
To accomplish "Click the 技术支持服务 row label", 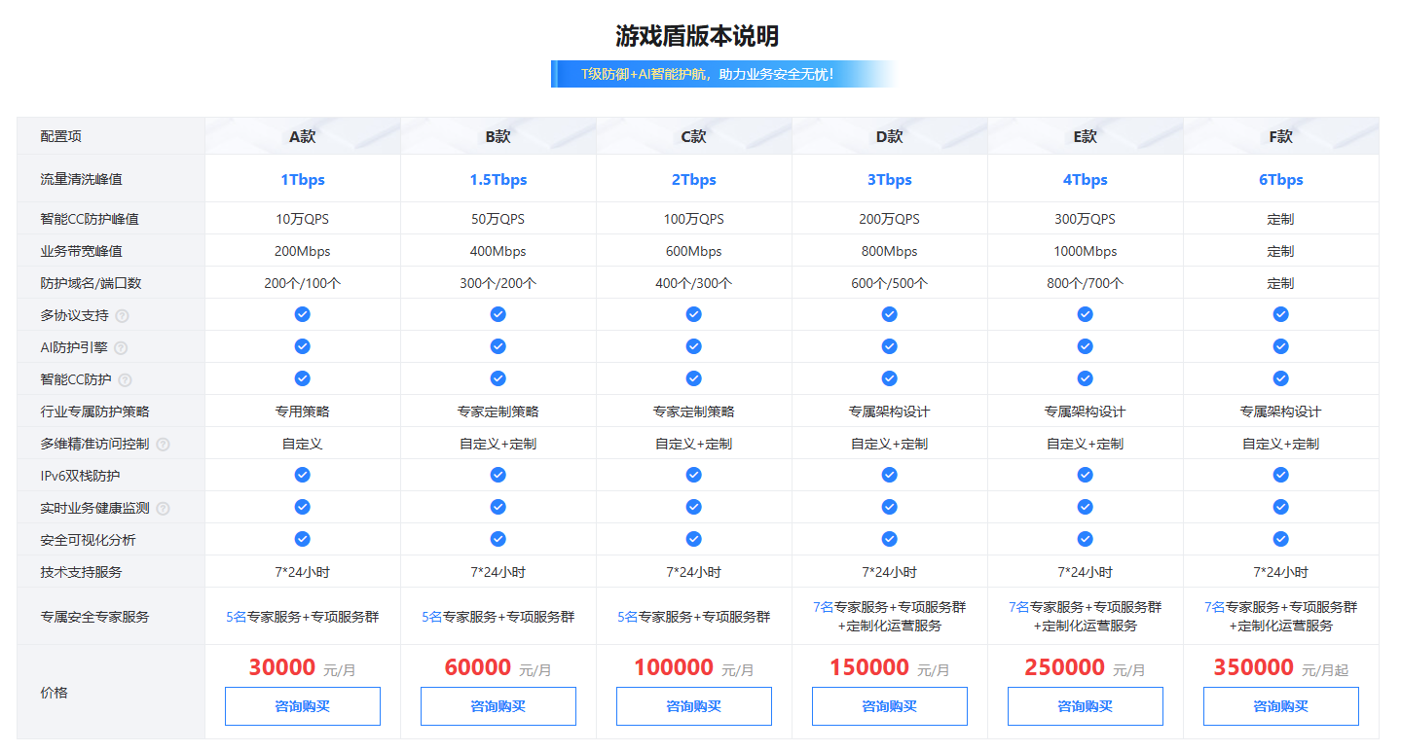I will click(x=82, y=572).
